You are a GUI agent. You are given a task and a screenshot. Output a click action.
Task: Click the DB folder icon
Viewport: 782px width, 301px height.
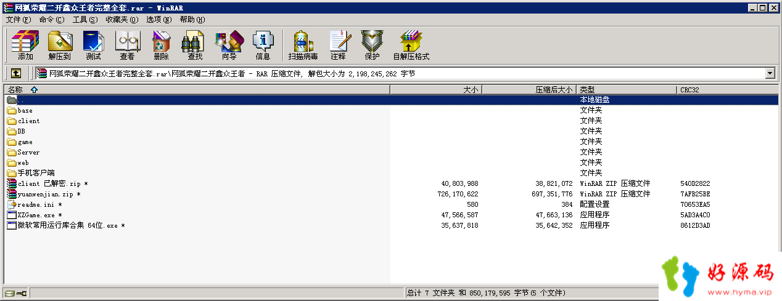[12, 132]
